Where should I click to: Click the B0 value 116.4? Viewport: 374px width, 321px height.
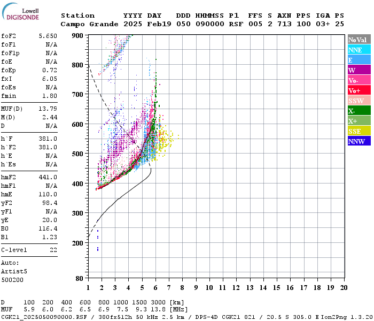48,229
